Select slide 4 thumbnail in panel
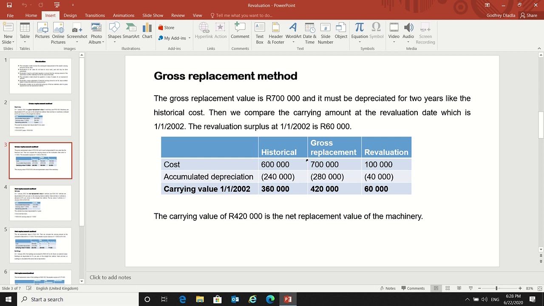Screen dimensions: 544x306 [x=41, y=202]
